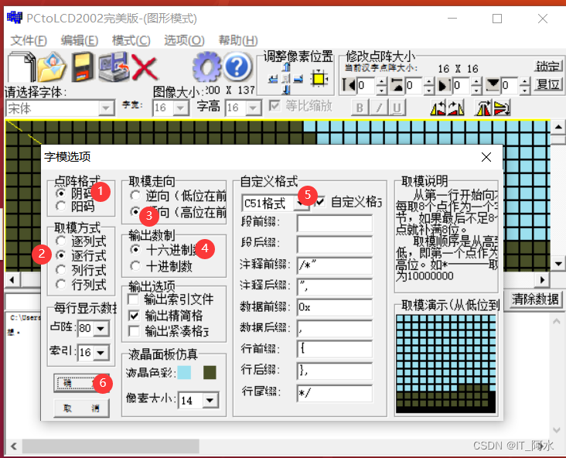The width and height of the screenshot is (566, 458).
Task: Open the 字高 height dropdown
Action: 253,108
